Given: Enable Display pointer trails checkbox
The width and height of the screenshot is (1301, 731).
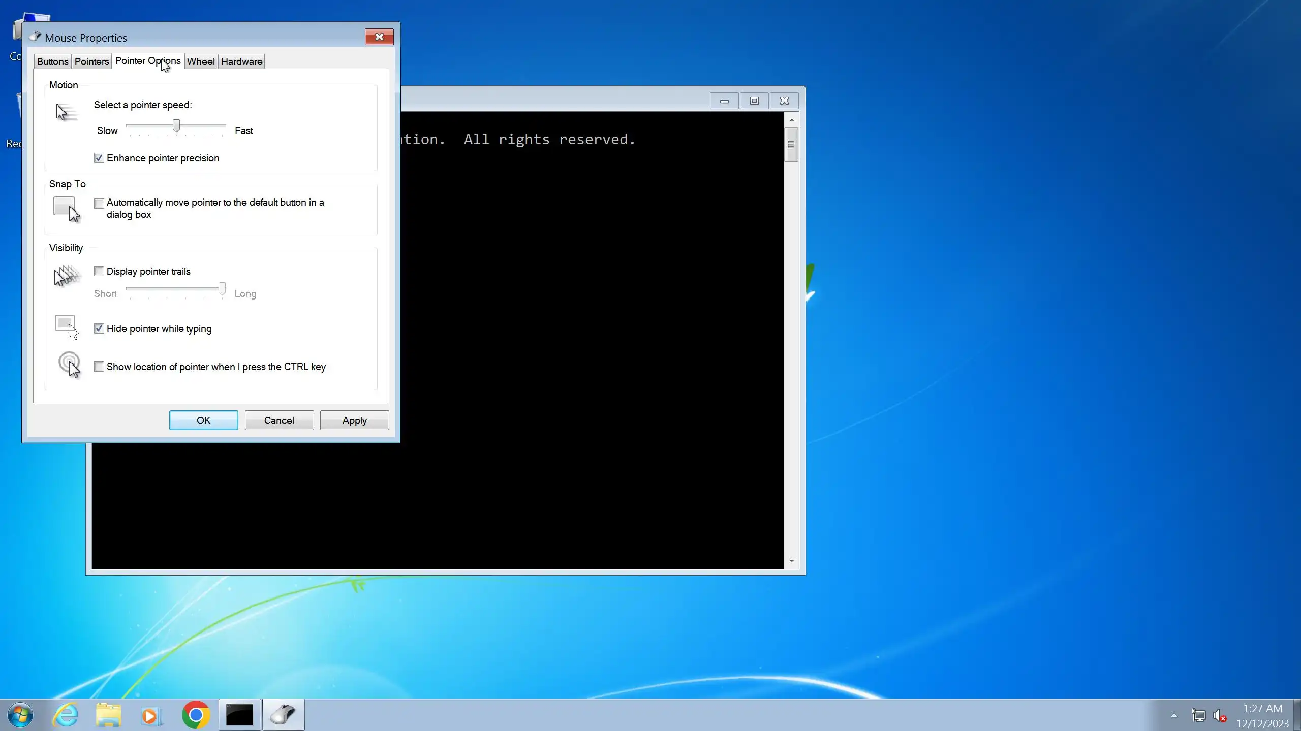Looking at the screenshot, I should tap(99, 272).
